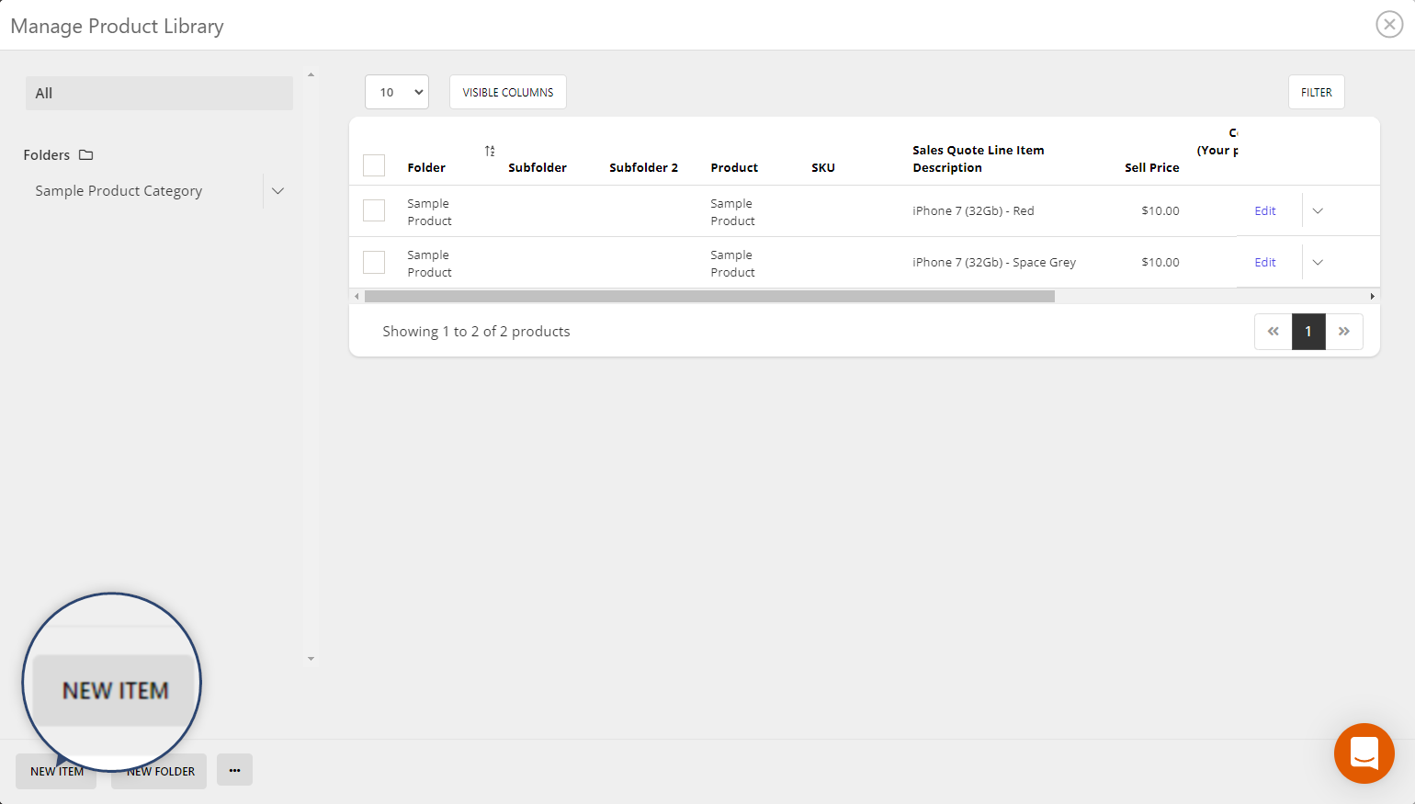Select Sample Product Category folder

(119, 191)
